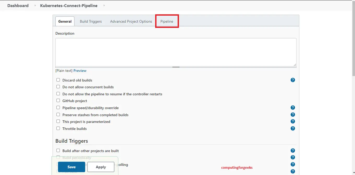Toggle This project is parameterized checkbox
The width and height of the screenshot is (355, 175).
[x=58, y=121]
